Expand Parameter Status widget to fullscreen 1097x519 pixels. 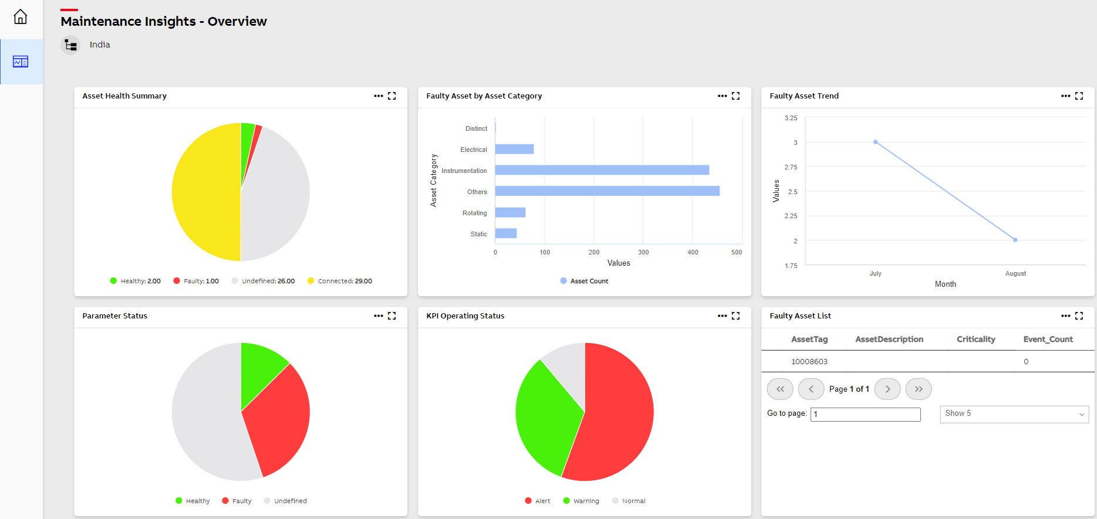point(392,316)
